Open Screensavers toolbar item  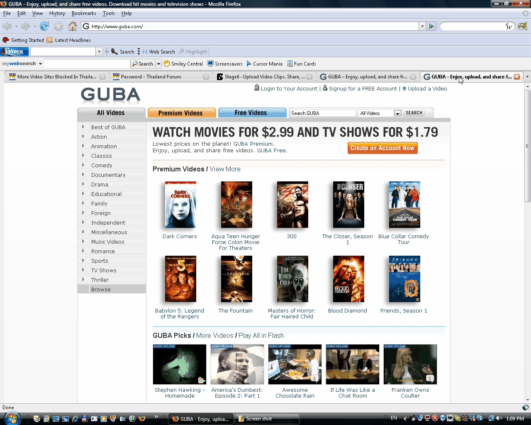[x=225, y=64]
